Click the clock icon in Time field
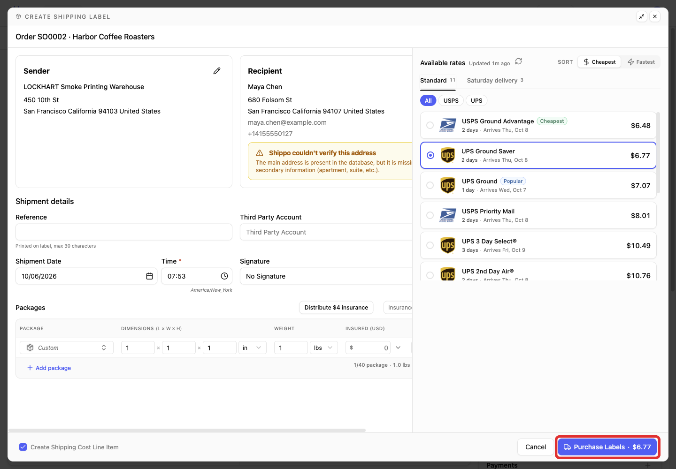This screenshot has width=676, height=469. point(224,276)
